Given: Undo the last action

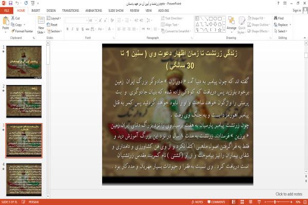Looking at the screenshot, I should (x=17, y=3).
